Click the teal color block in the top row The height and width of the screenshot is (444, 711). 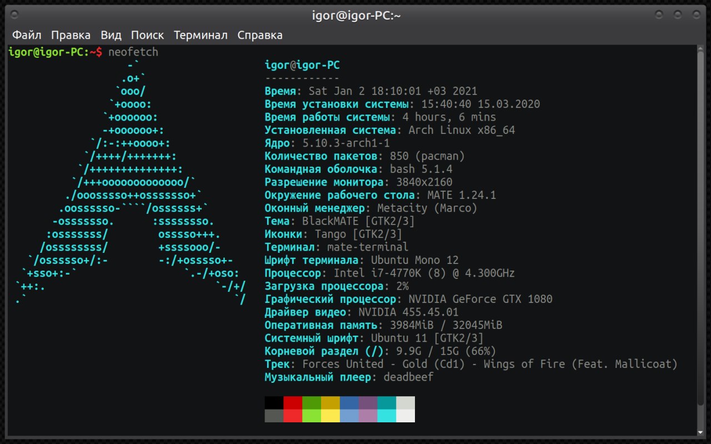(387, 403)
